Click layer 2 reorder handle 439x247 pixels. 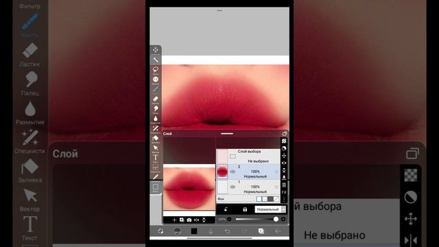tap(276, 172)
